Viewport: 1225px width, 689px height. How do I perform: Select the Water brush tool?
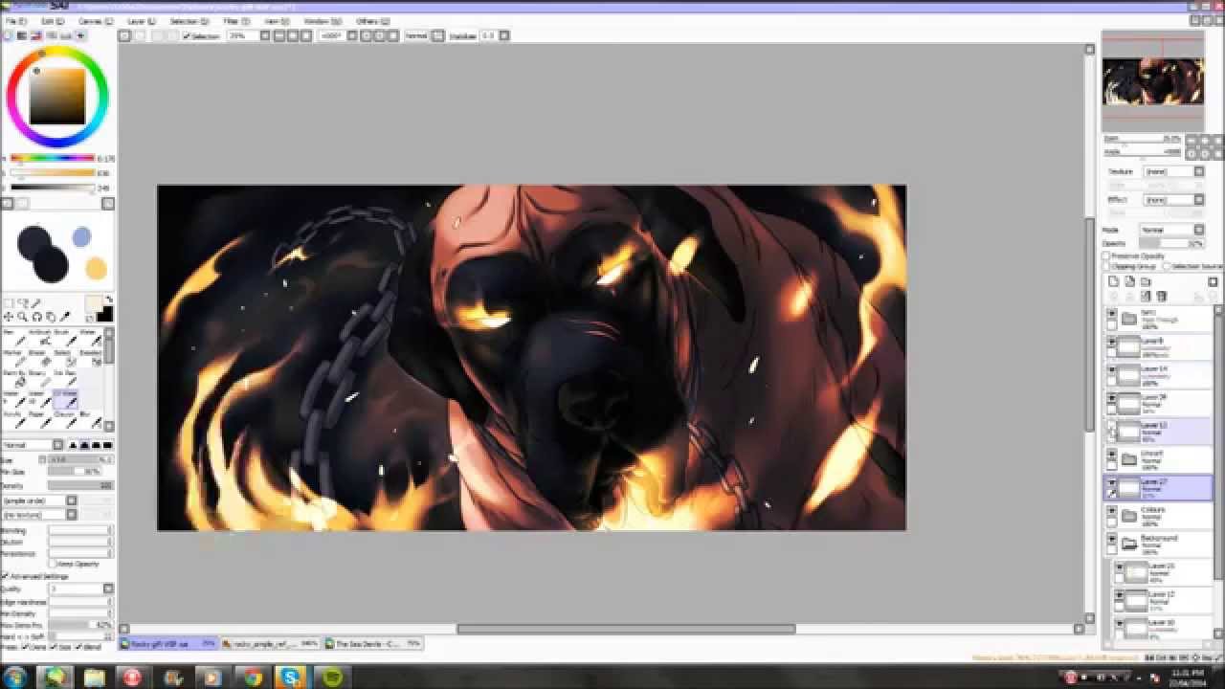point(91,339)
